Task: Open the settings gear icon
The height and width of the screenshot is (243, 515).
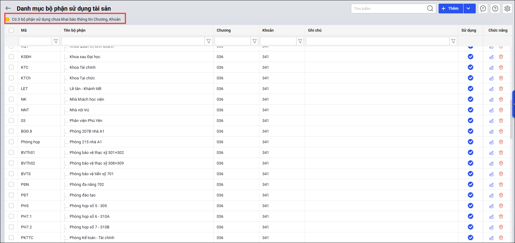Action: tap(507, 9)
